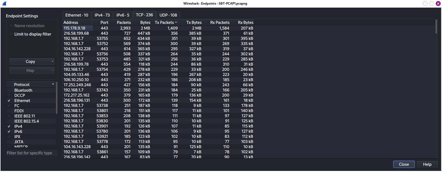Sort by the Rx Bytes column header
The height and width of the screenshot is (172, 442).
pos(245,23)
